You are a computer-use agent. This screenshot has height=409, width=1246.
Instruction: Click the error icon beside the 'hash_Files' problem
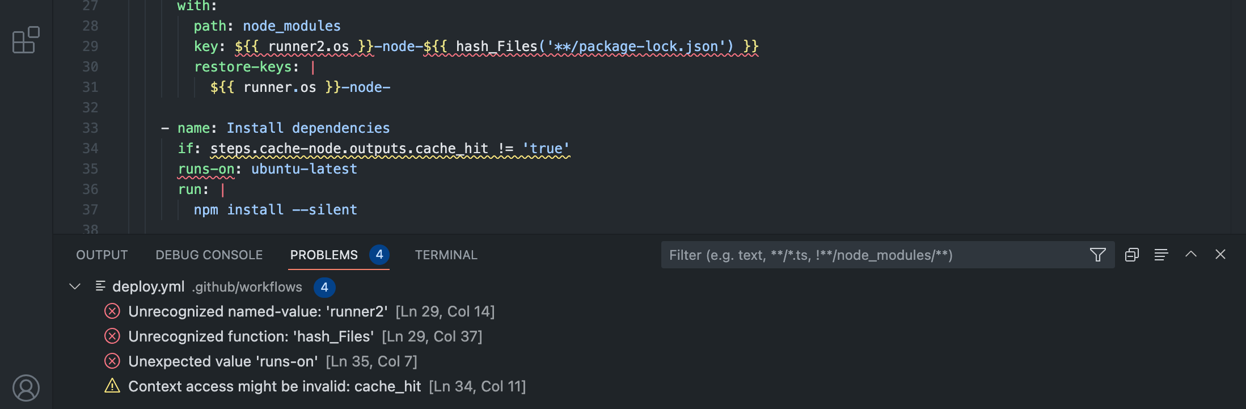[x=113, y=336]
